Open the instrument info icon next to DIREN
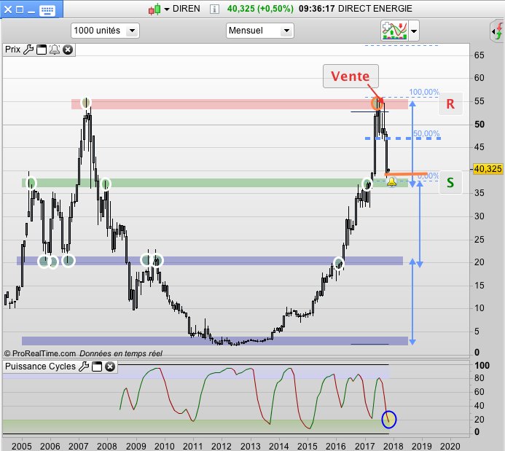The height and width of the screenshot is (451, 505). (214, 9)
